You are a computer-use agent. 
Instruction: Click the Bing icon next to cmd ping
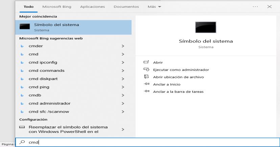[22, 87]
